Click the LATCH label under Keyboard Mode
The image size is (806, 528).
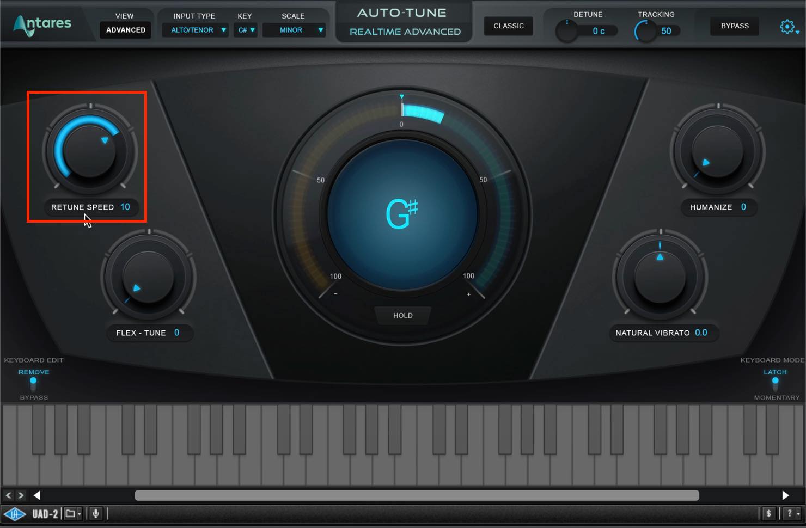coord(775,372)
